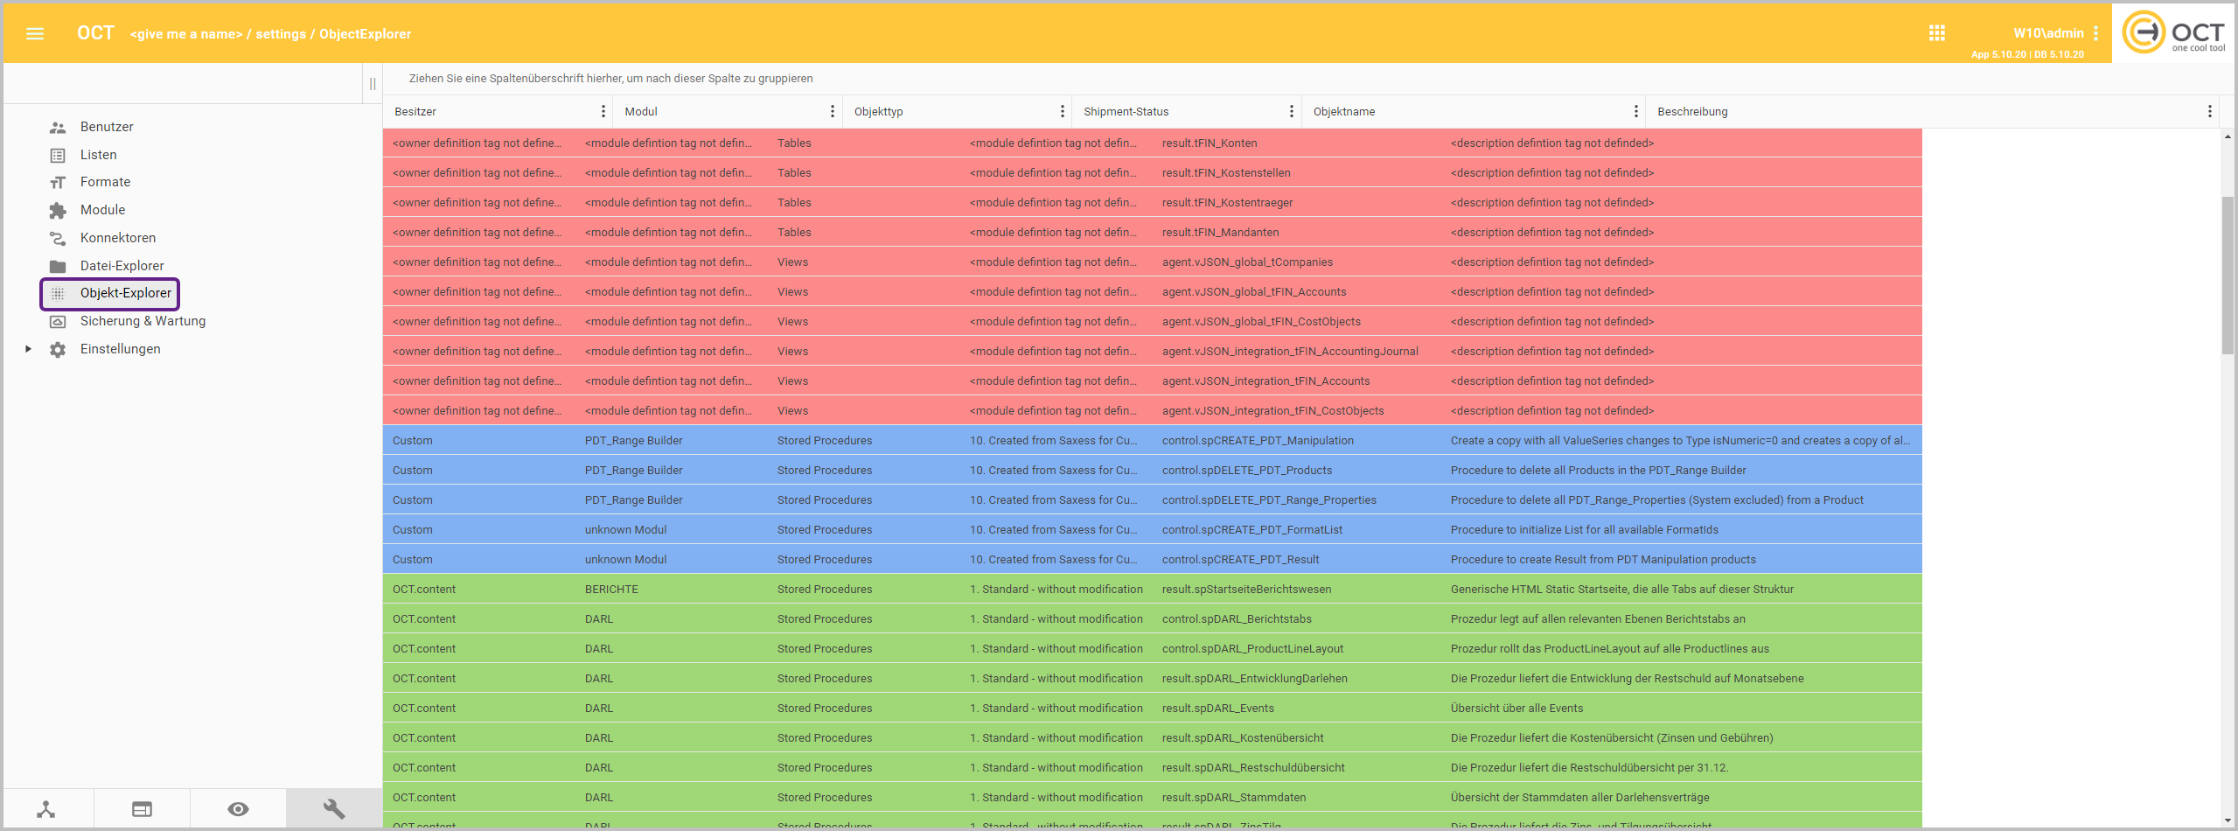The image size is (2238, 831).
Task: Open the Objekttyp column options menu
Action: [x=1062, y=111]
